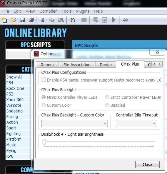The height and width of the screenshot is (174, 167).
Task: Switch to the General tab
Action: [48, 65]
